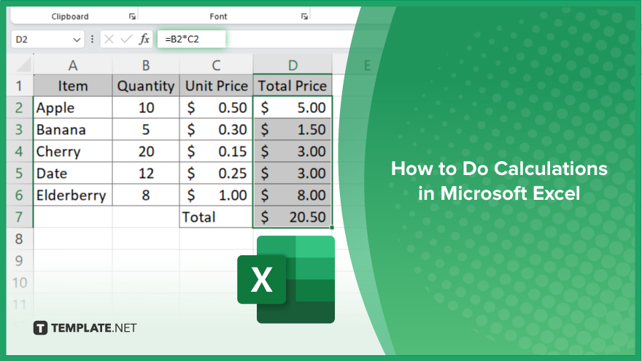Select row 4 header

tap(19, 152)
